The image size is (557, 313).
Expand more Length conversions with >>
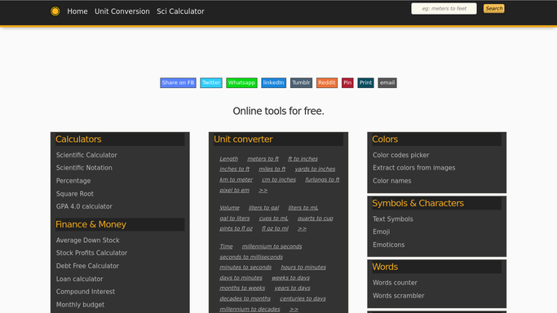click(x=263, y=190)
